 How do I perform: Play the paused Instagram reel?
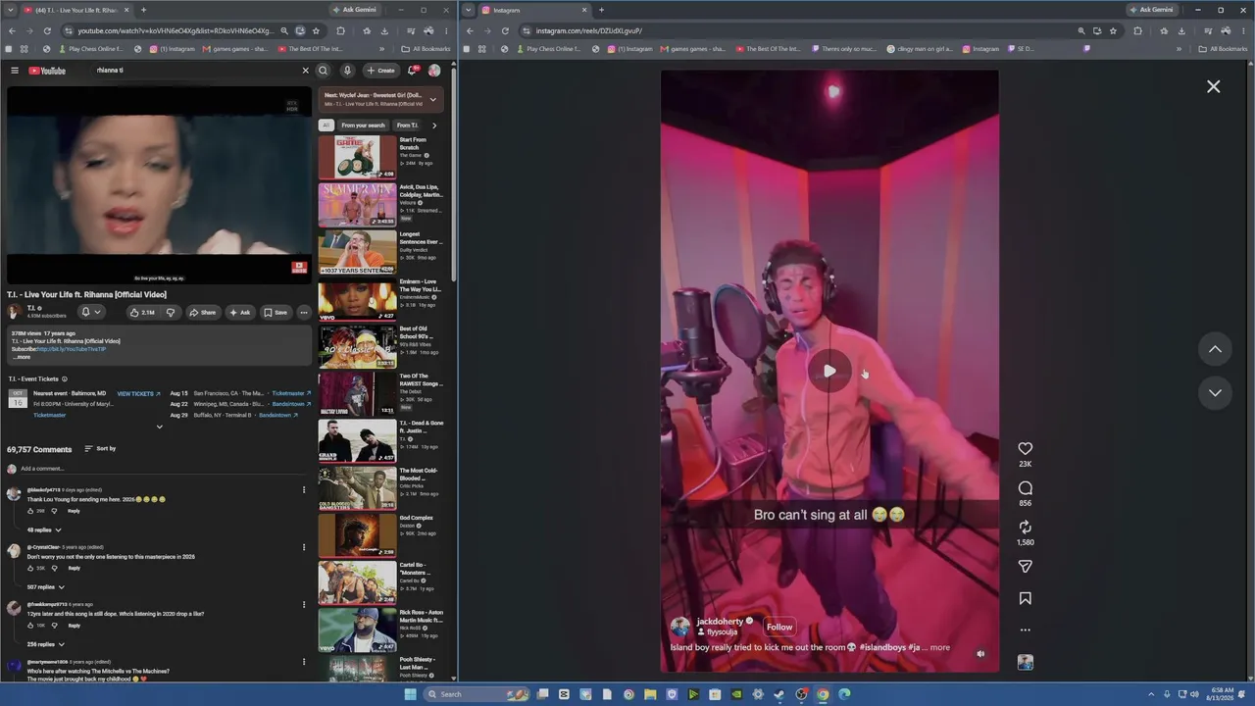point(829,372)
